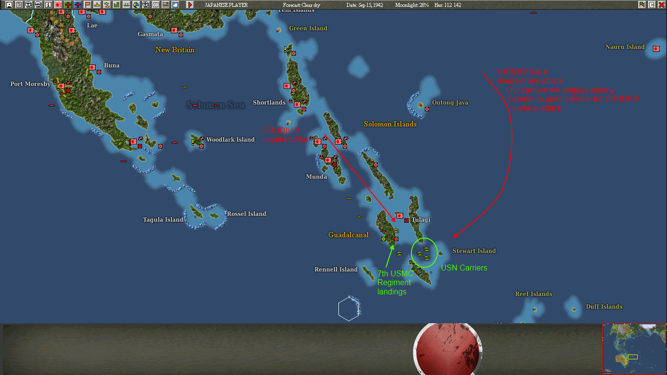Click the single yellow ship toolbar icon
The width and height of the screenshot is (667, 375).
97,5
